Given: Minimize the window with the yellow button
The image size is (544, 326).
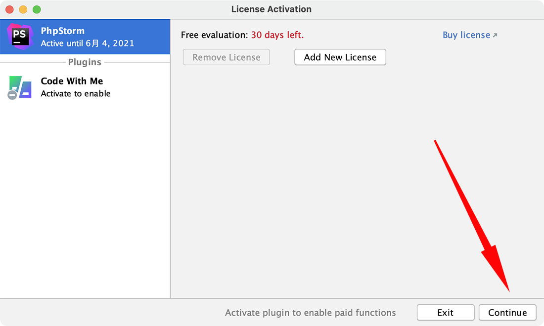Looking at the screenshot, I should 23,9.
